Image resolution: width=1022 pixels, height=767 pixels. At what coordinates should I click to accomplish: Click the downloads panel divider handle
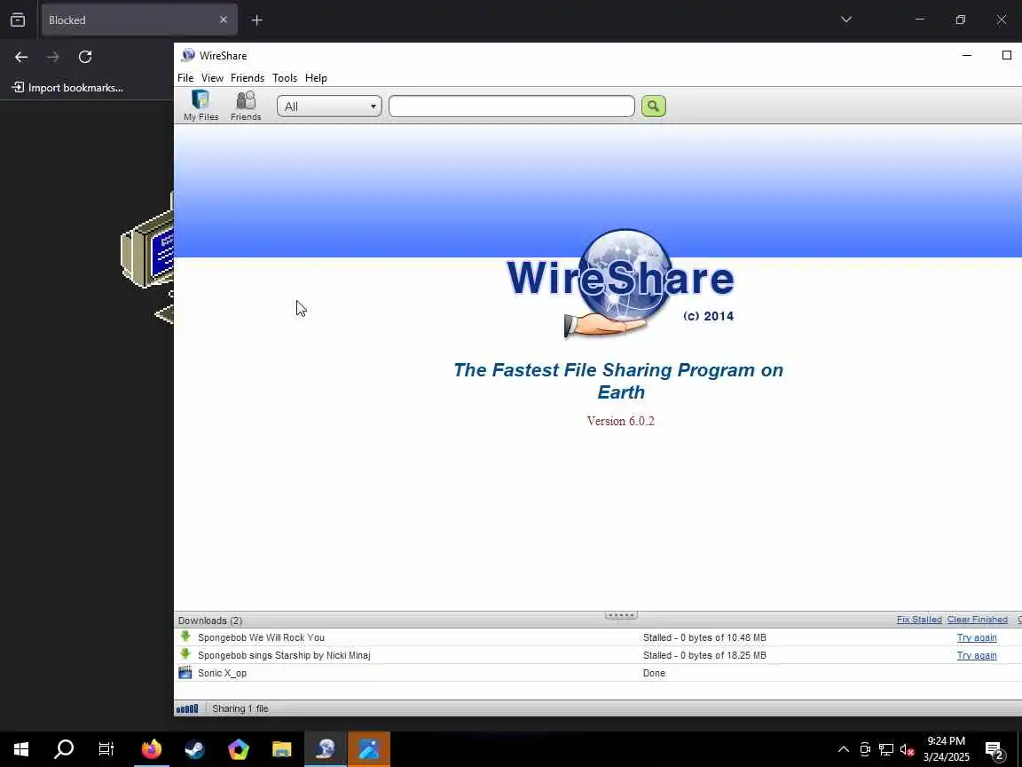pos(621,614)
